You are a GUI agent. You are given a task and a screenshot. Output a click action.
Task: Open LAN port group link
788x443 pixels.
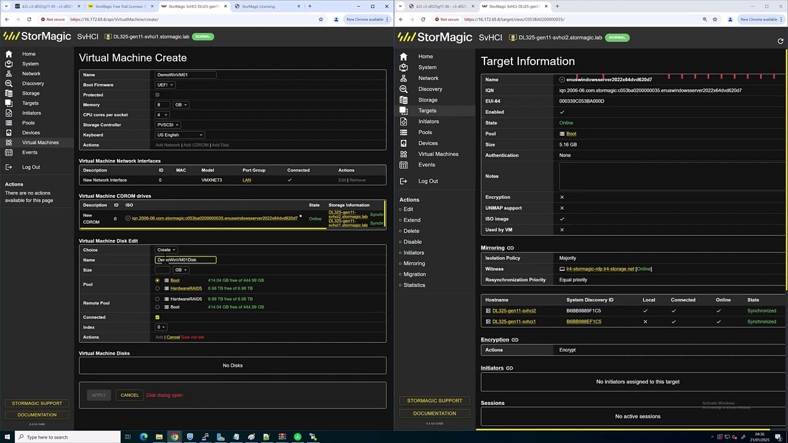pos(247,180)
